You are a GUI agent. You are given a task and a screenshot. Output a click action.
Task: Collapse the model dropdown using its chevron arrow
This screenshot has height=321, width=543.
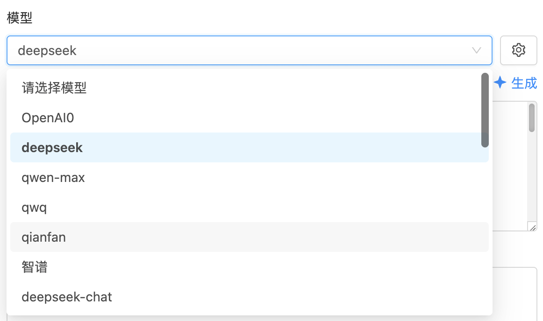[x=477, y=50]
